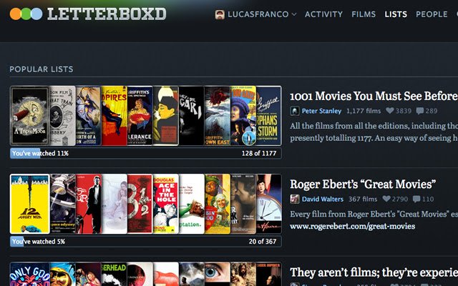Click the 367 films count
Image resolution: width=458 pixels, height=286 pixels.
click(363, 199)
